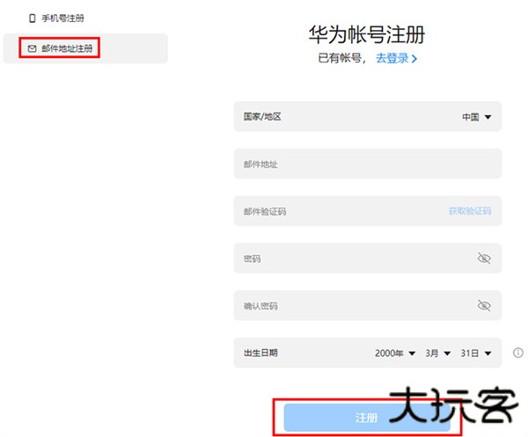Show the hidden 确认密码 via eye icon
This screenshot has height=437, width=528.
(x=483, y=306)
